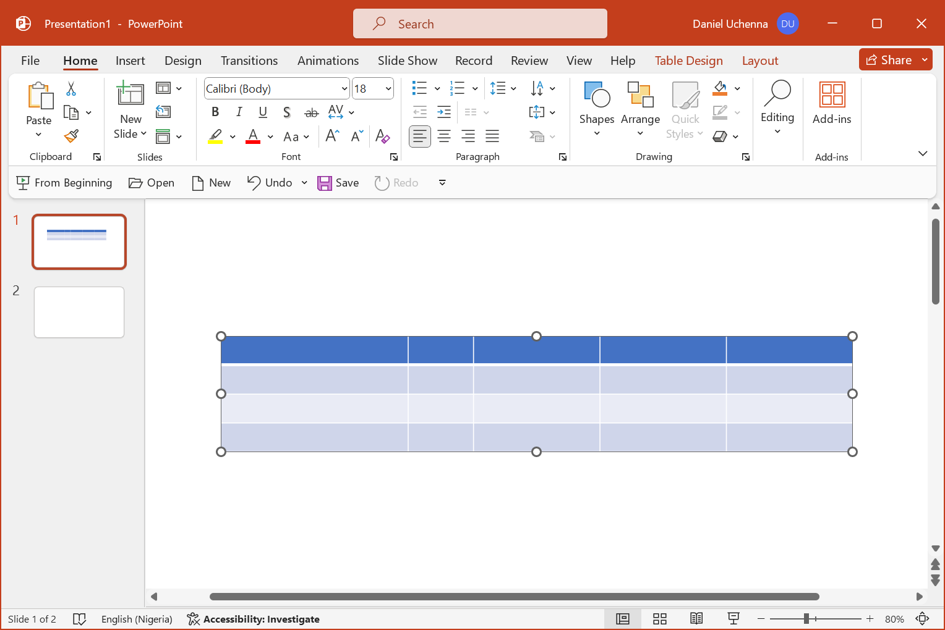945x630 pixels.
Task: Expand the line spacing options
Action: pos(513,88)
